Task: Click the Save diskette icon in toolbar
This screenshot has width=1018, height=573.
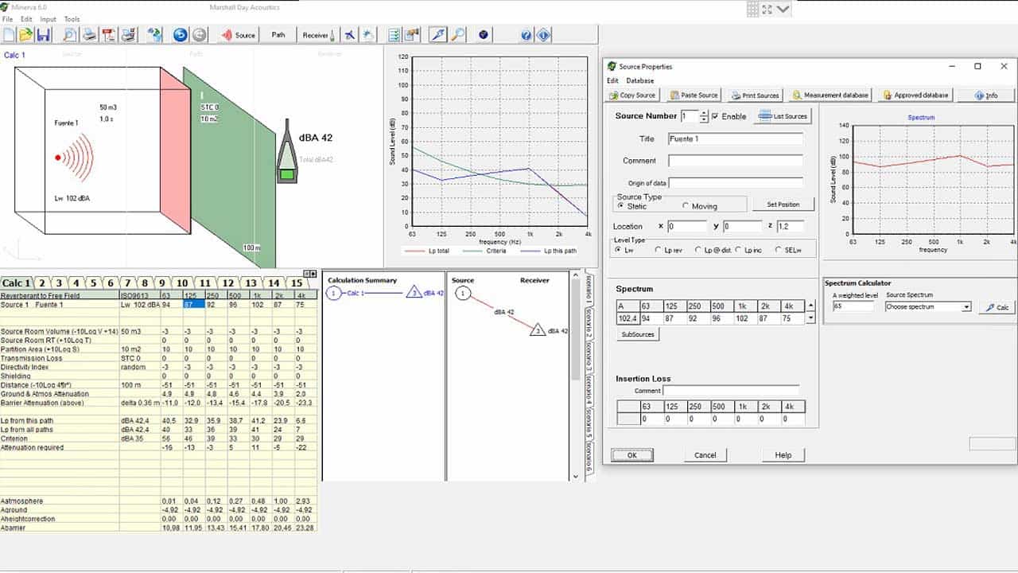Action: (44, 35)
